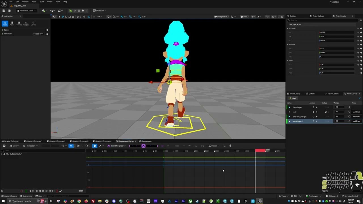Collapse the Rotation section in Anim Details
Viewport: 363px width, 204px height.
(x=288, y=44)
